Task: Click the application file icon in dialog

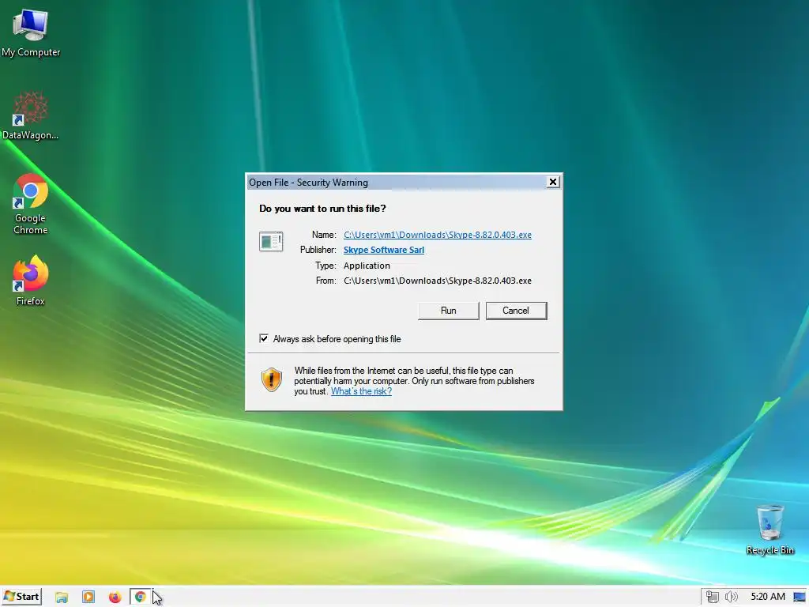Action: (271, 242)
